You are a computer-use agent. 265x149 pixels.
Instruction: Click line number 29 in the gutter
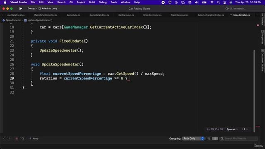[12, 78]
